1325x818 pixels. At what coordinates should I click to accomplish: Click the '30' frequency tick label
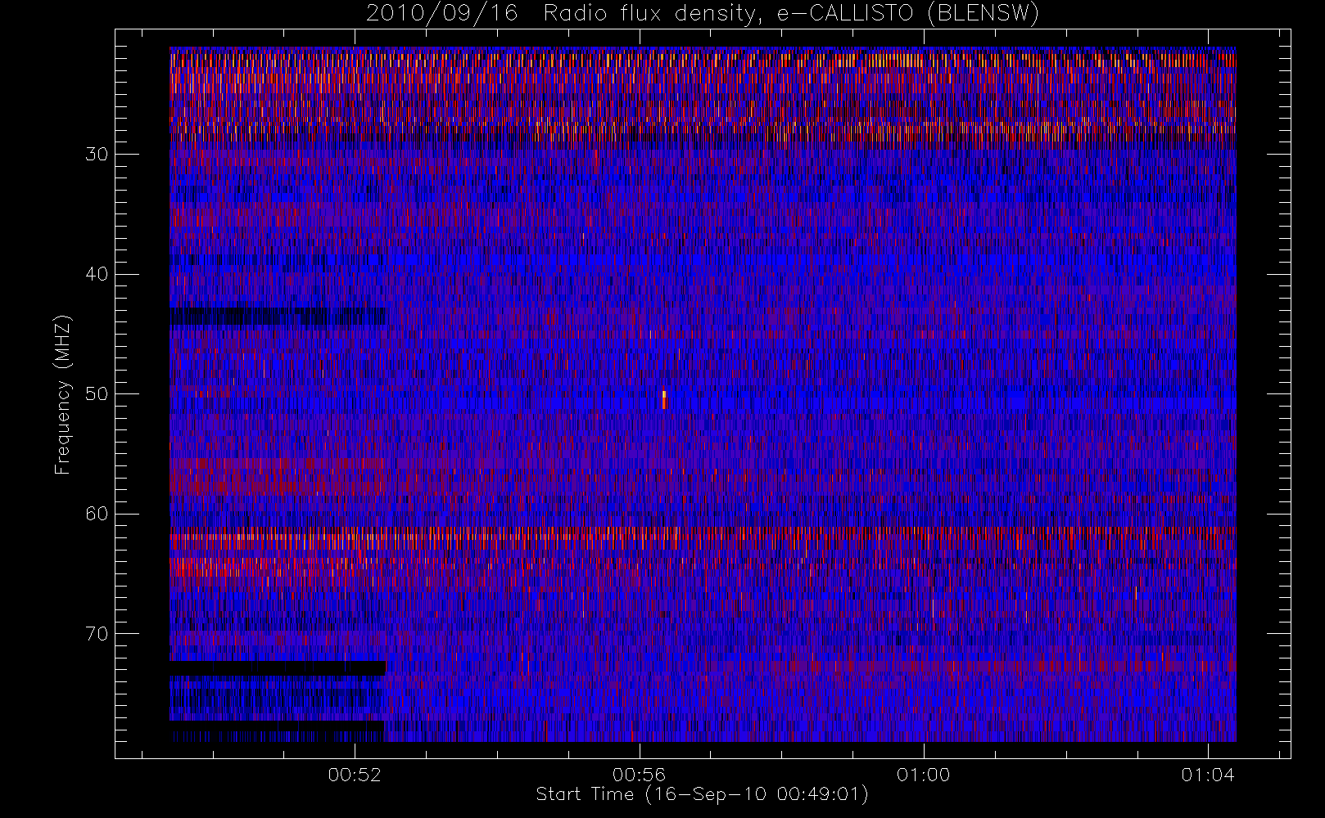[97, 154]
